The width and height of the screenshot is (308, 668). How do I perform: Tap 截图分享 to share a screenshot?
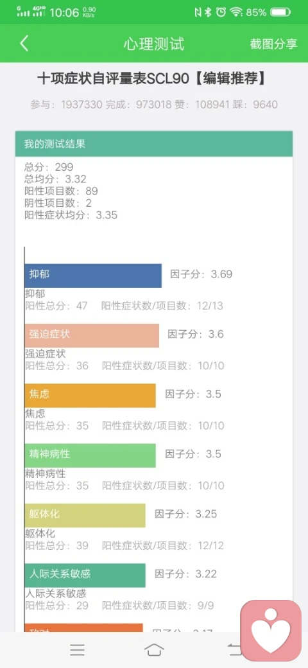pos(273,44)
